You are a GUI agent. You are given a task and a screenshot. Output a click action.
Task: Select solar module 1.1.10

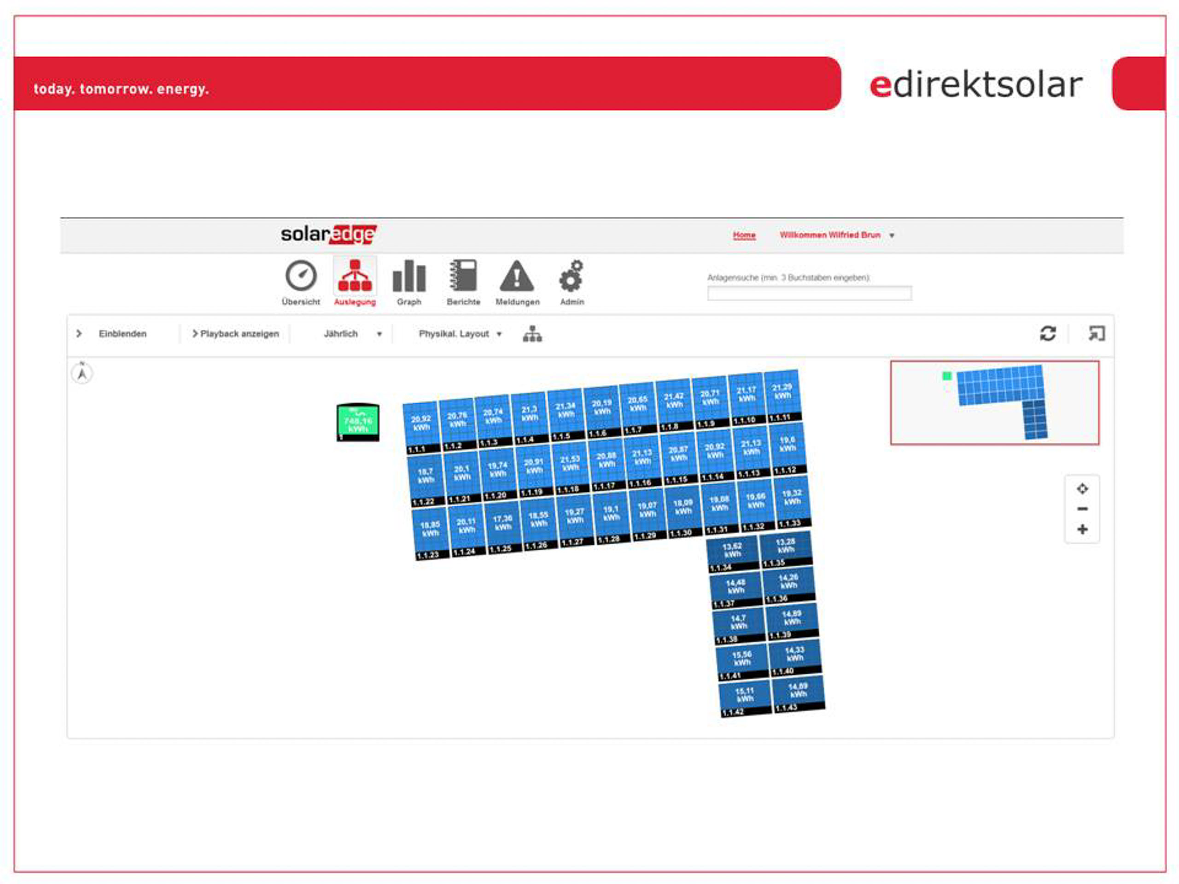coord(747,399)
